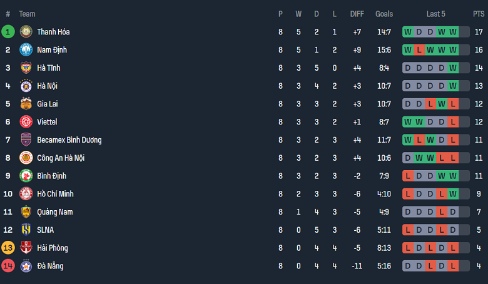Open the Quảng Nam team name link
The width and height of the screenshot is (488, 284).
point(55,212)
